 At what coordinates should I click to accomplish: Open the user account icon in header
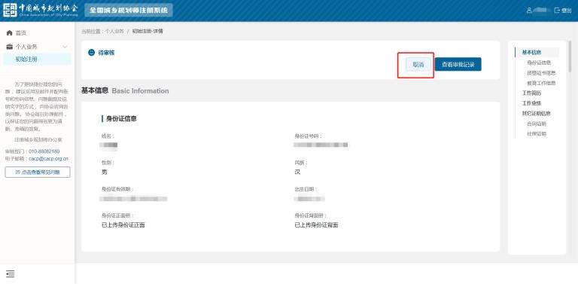point(529,11)
